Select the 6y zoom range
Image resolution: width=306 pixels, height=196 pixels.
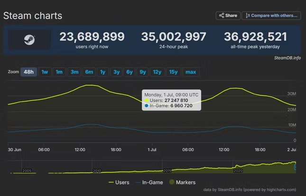point(130,72)
